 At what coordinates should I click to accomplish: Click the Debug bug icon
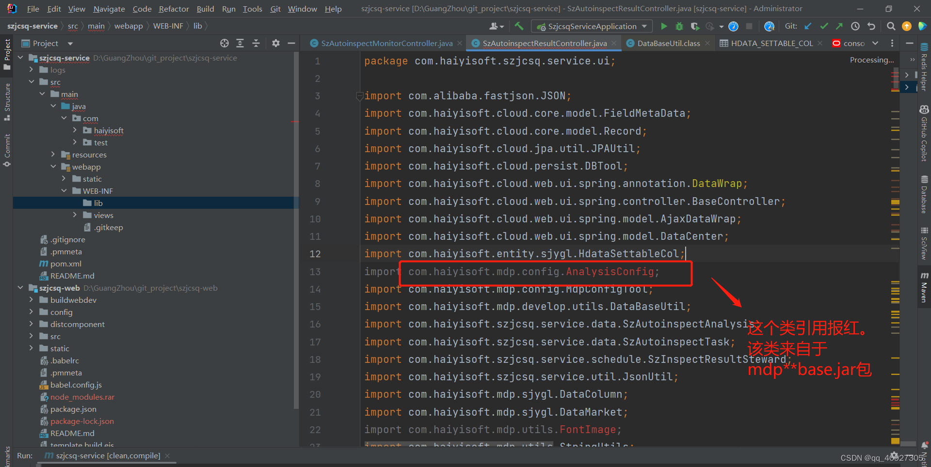pyautogui.click(x=679, y=26)
